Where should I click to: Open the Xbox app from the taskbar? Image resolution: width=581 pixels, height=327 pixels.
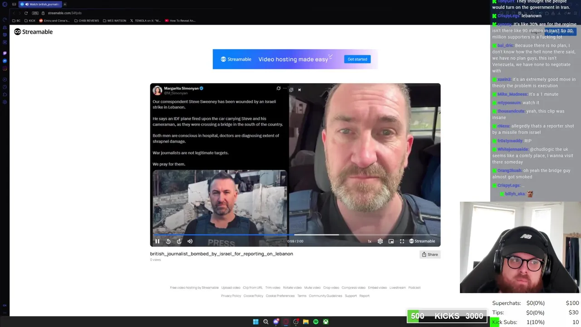click(x=326, y=322)
